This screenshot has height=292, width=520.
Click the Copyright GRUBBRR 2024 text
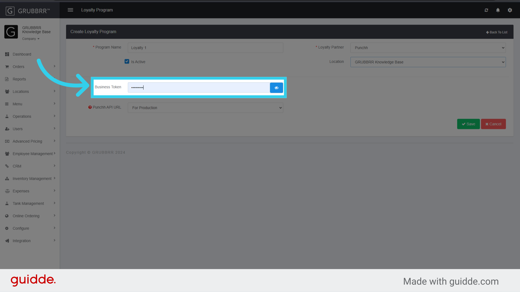pos(96,152)
